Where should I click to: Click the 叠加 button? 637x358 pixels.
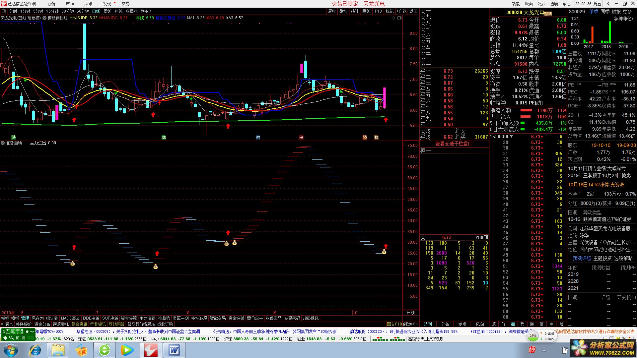pyautogui.click(x=343, y=11)
